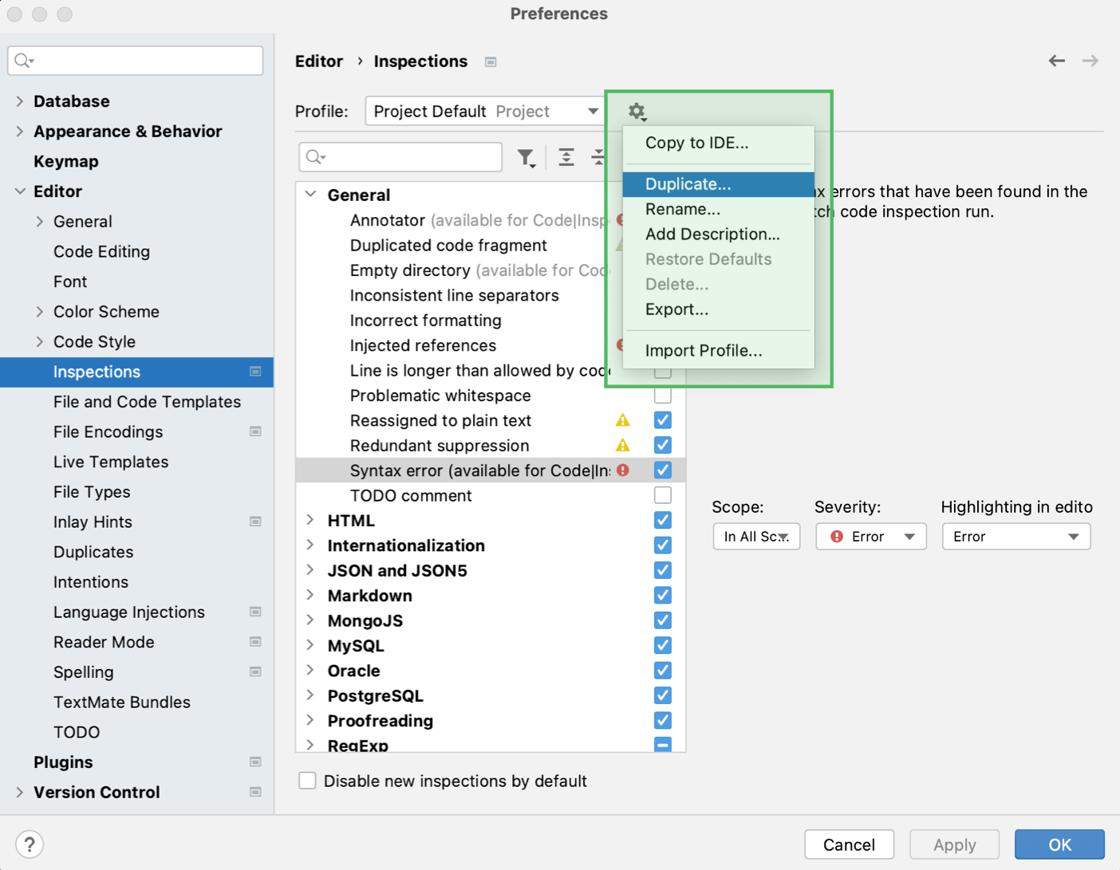The height and width of the screenshot is (870, 1120).
Task: Select Import Profile from the menu
Action: pos(703,351)
